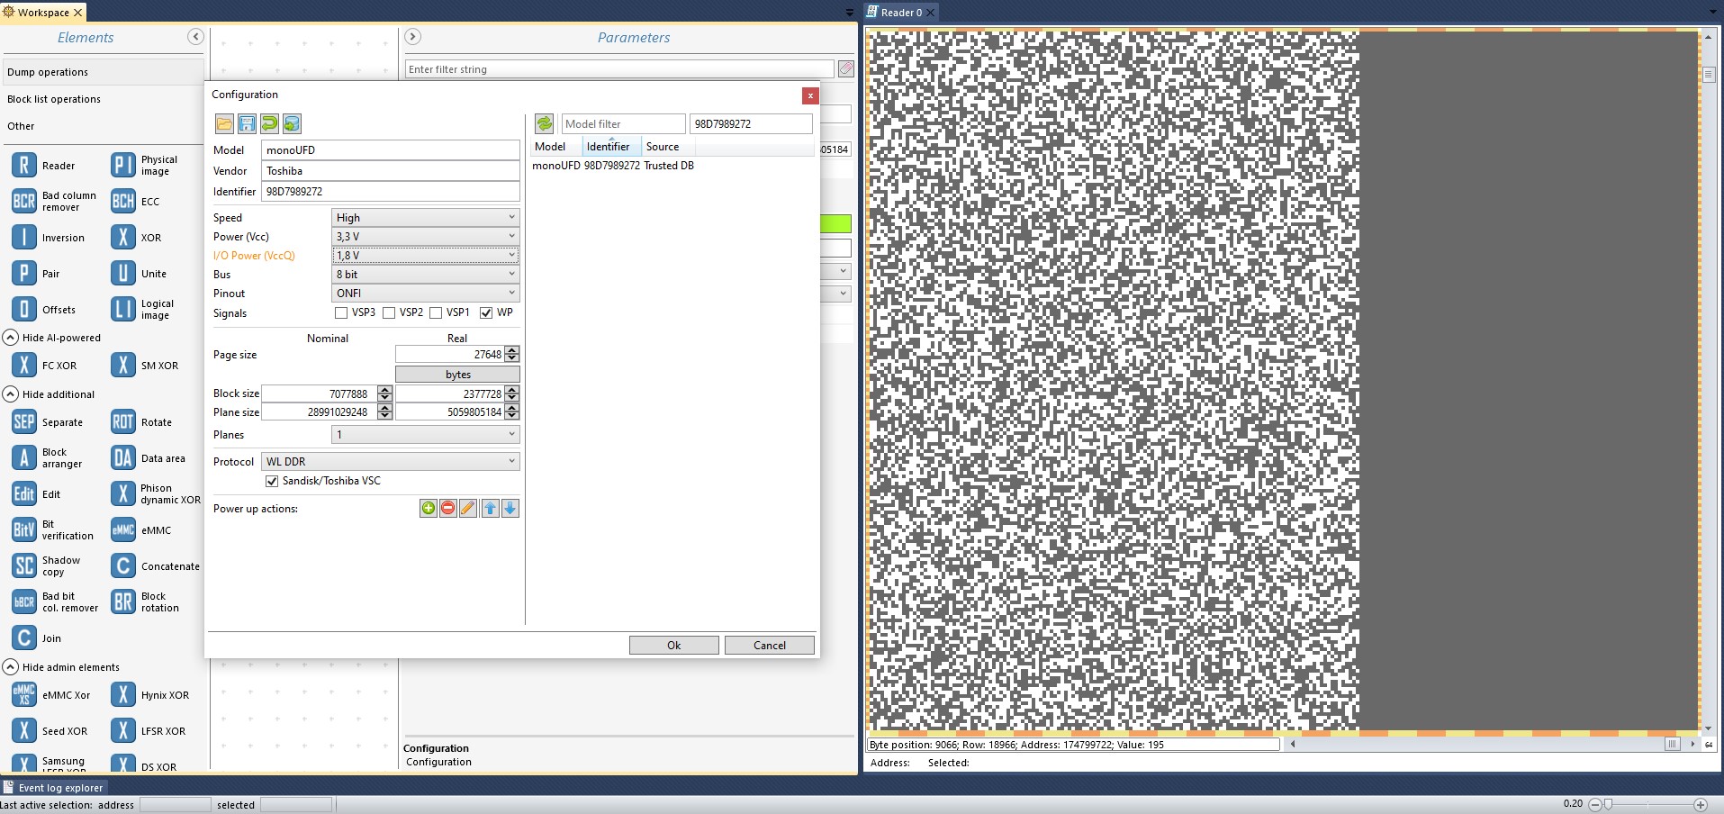Viewport: 1724px width, 814px height.
Task: Select the Rotate element
Action: (142, 422)
